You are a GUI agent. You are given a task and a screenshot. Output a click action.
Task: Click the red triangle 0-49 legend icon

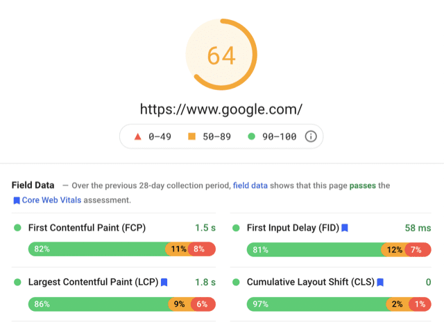click(137, 136)
